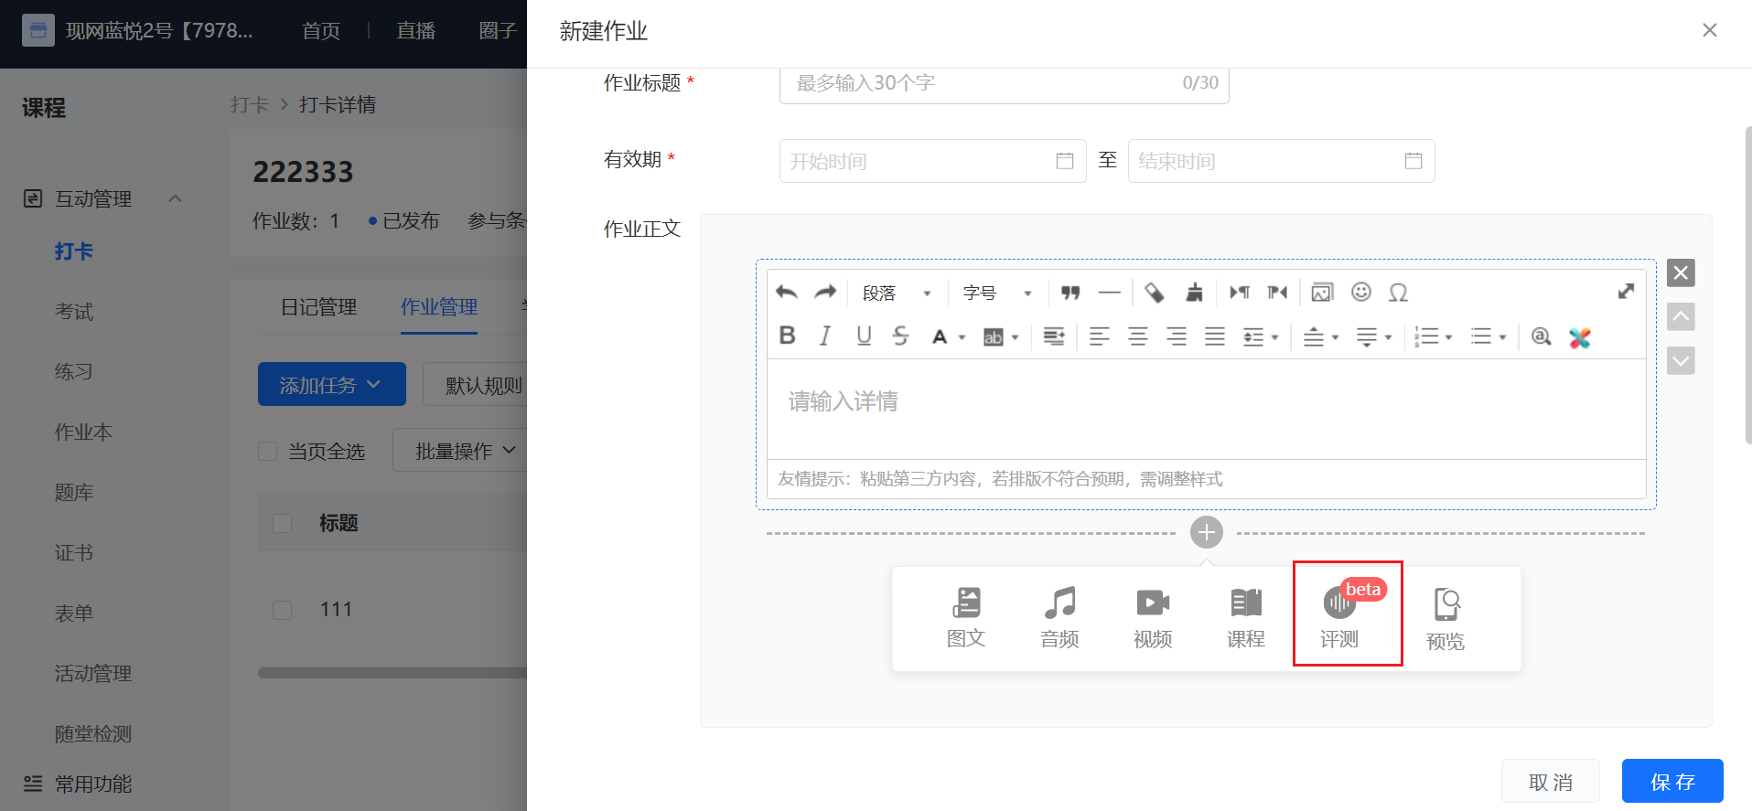The image size is (1752, 811).
Task: Open the 段落 paragraph style dropdown
Action: click(x=897, y=293)
